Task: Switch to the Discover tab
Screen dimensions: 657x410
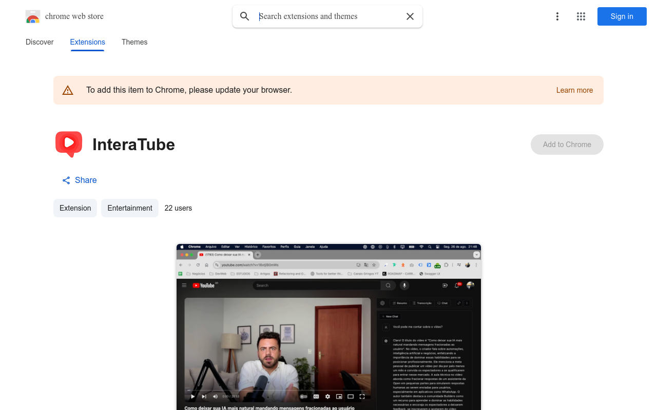Action: click(40, 42)
